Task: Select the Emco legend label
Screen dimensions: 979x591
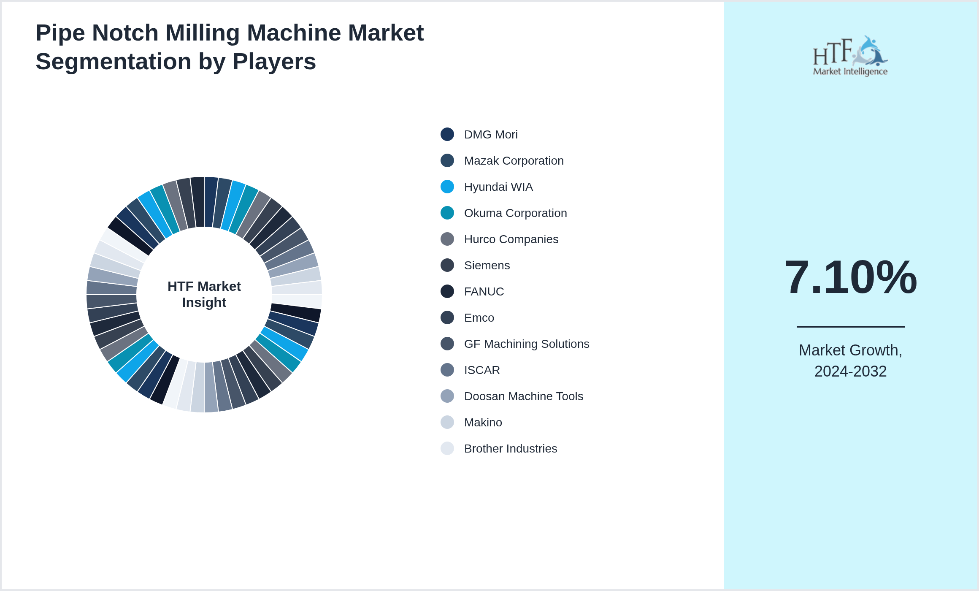Action: pos(479,317)
